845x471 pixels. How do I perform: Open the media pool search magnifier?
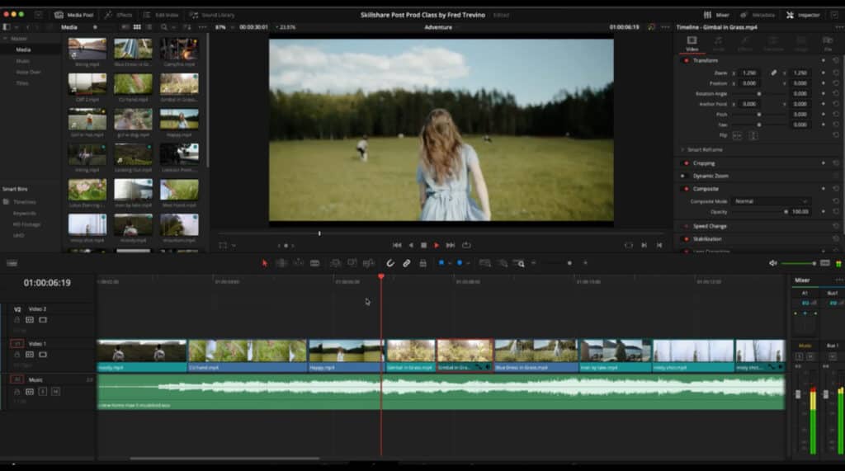coord(164,27)
